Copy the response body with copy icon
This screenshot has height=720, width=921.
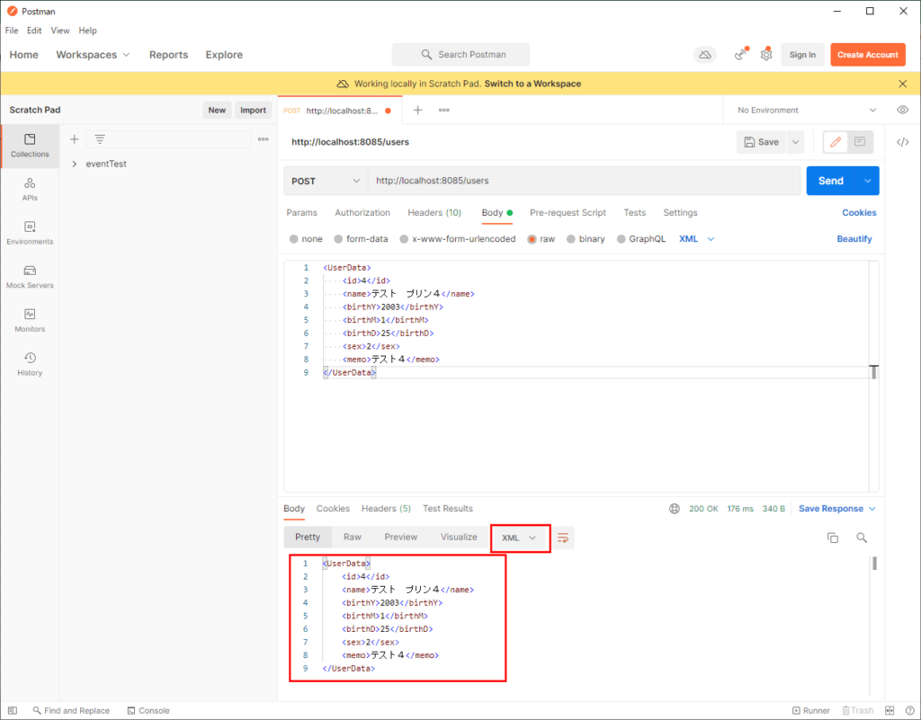[x=832, y=538]
